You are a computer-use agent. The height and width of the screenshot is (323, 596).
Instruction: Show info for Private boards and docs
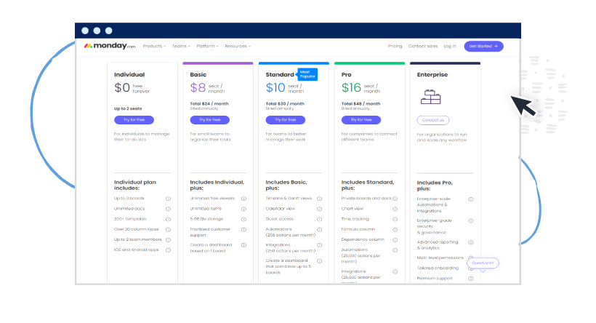point(395,199)
